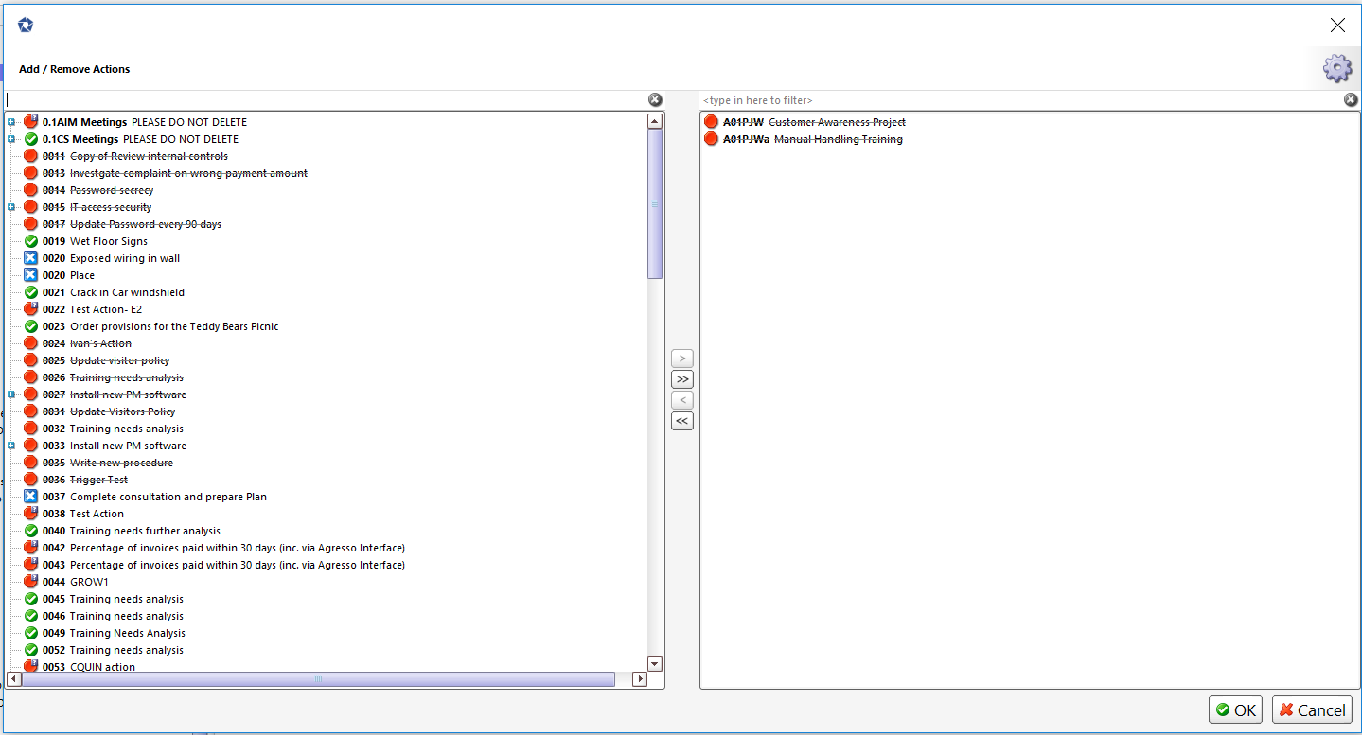
Task: Open the settings gear icon
Action: click(1337, 68)
